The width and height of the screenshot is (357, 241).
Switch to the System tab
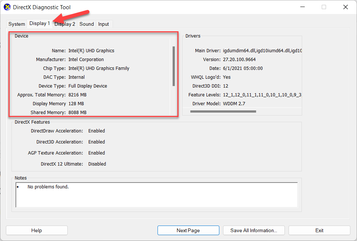[16, 24]
